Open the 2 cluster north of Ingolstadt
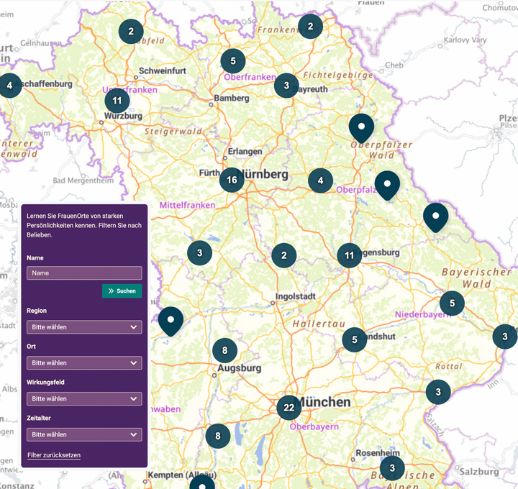This screenshot has width=518, height=489. tap(283, 255)
